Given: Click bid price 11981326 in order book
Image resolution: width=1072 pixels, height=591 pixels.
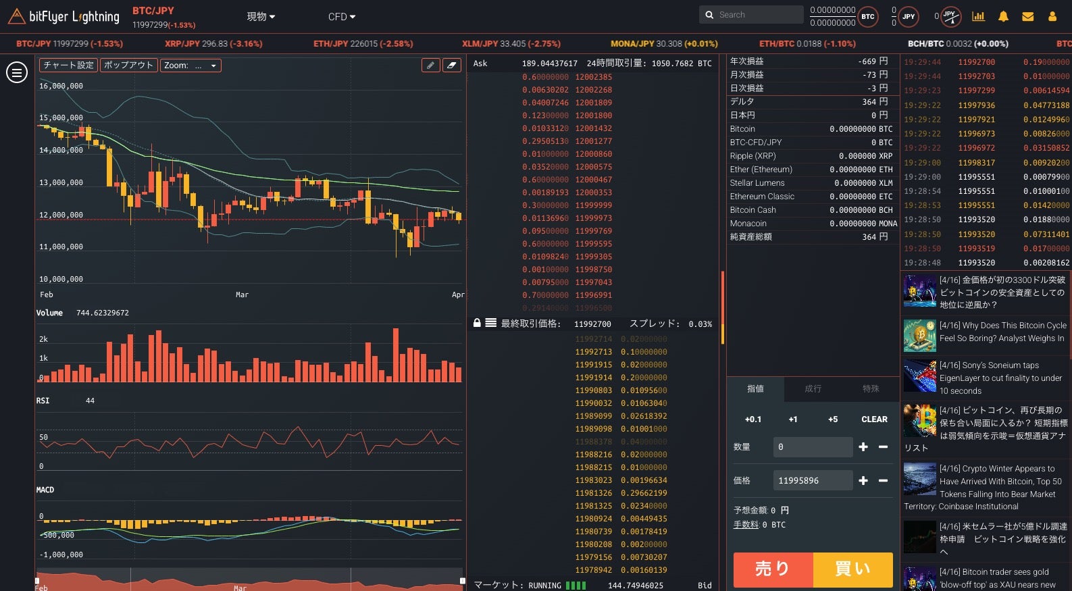Looking at the screenshot, I should [593, 493].
